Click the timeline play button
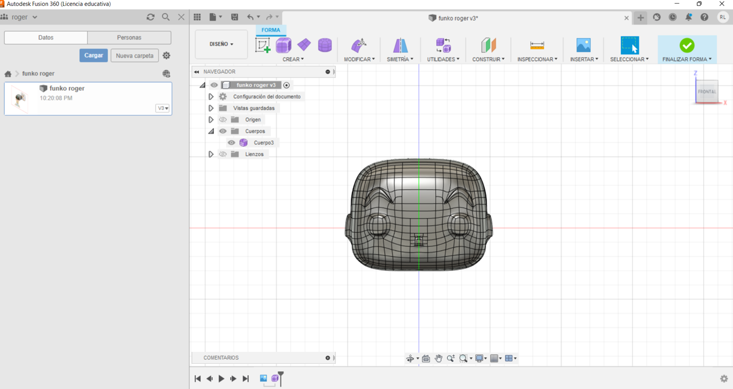Screen dimensions: 733x389 coord(221,379)
